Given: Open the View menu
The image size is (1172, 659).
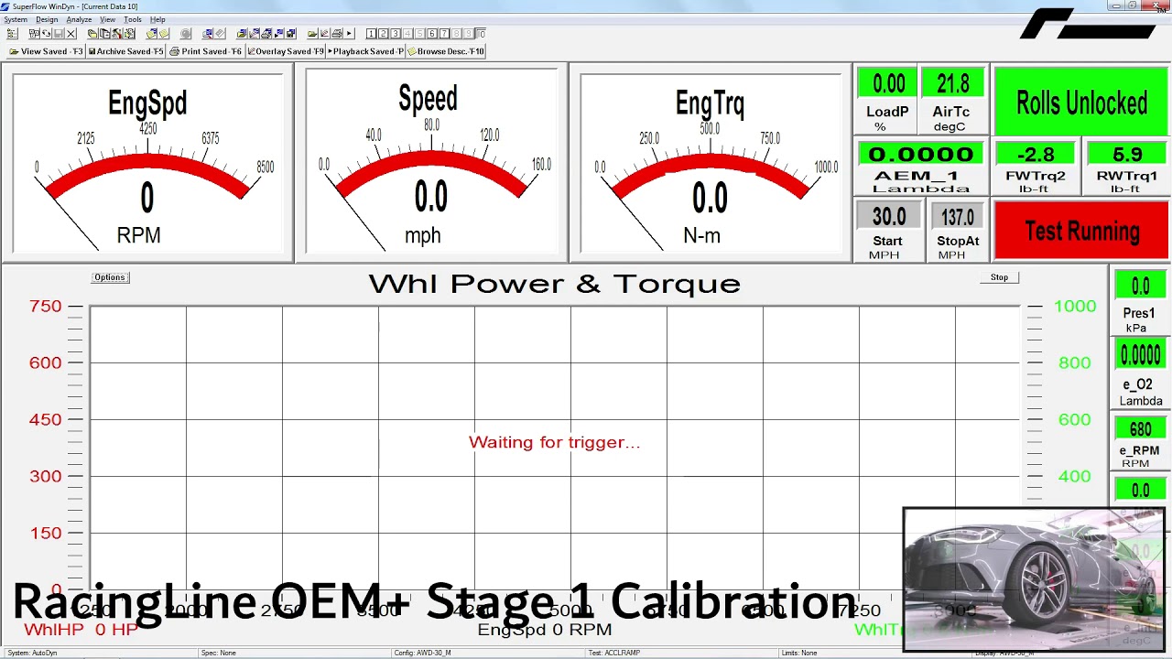Looking at the screenshot, I should [x=107, y=19].
